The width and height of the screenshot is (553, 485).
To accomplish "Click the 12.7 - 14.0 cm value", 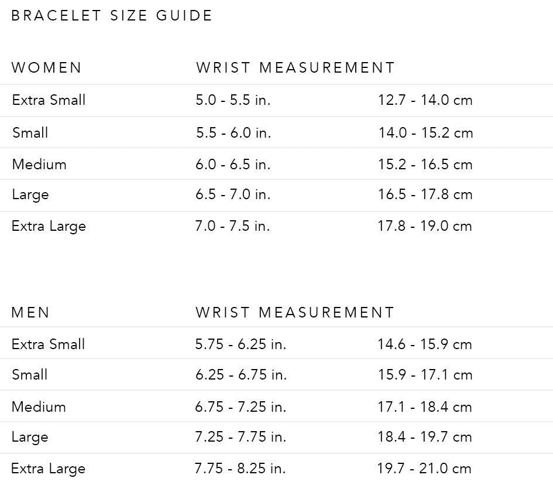I will point(425,100).
